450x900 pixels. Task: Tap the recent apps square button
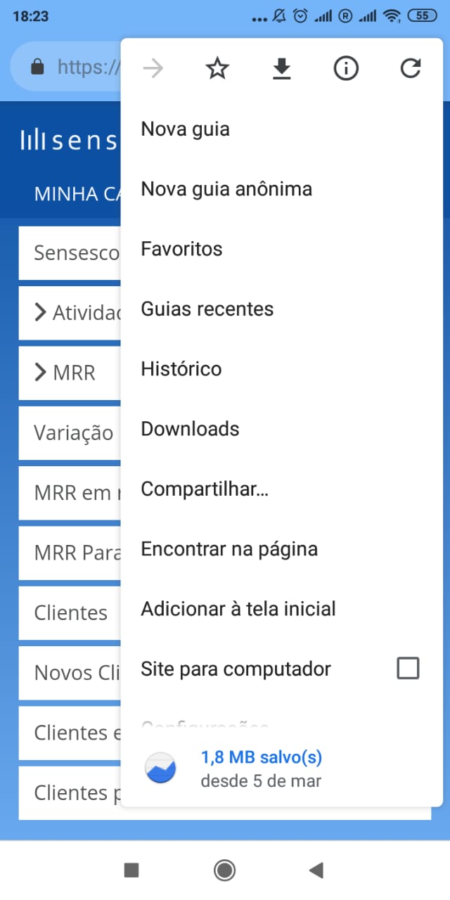coord(131,870)
